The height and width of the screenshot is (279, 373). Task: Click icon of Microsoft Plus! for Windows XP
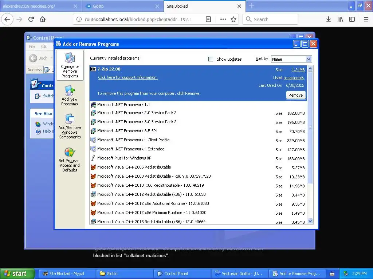point(93,158)
